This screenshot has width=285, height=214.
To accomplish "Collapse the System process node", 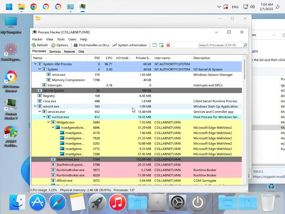I will (x=40, y=69).
